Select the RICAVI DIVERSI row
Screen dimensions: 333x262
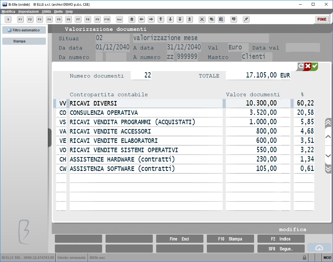pos(184,103)
